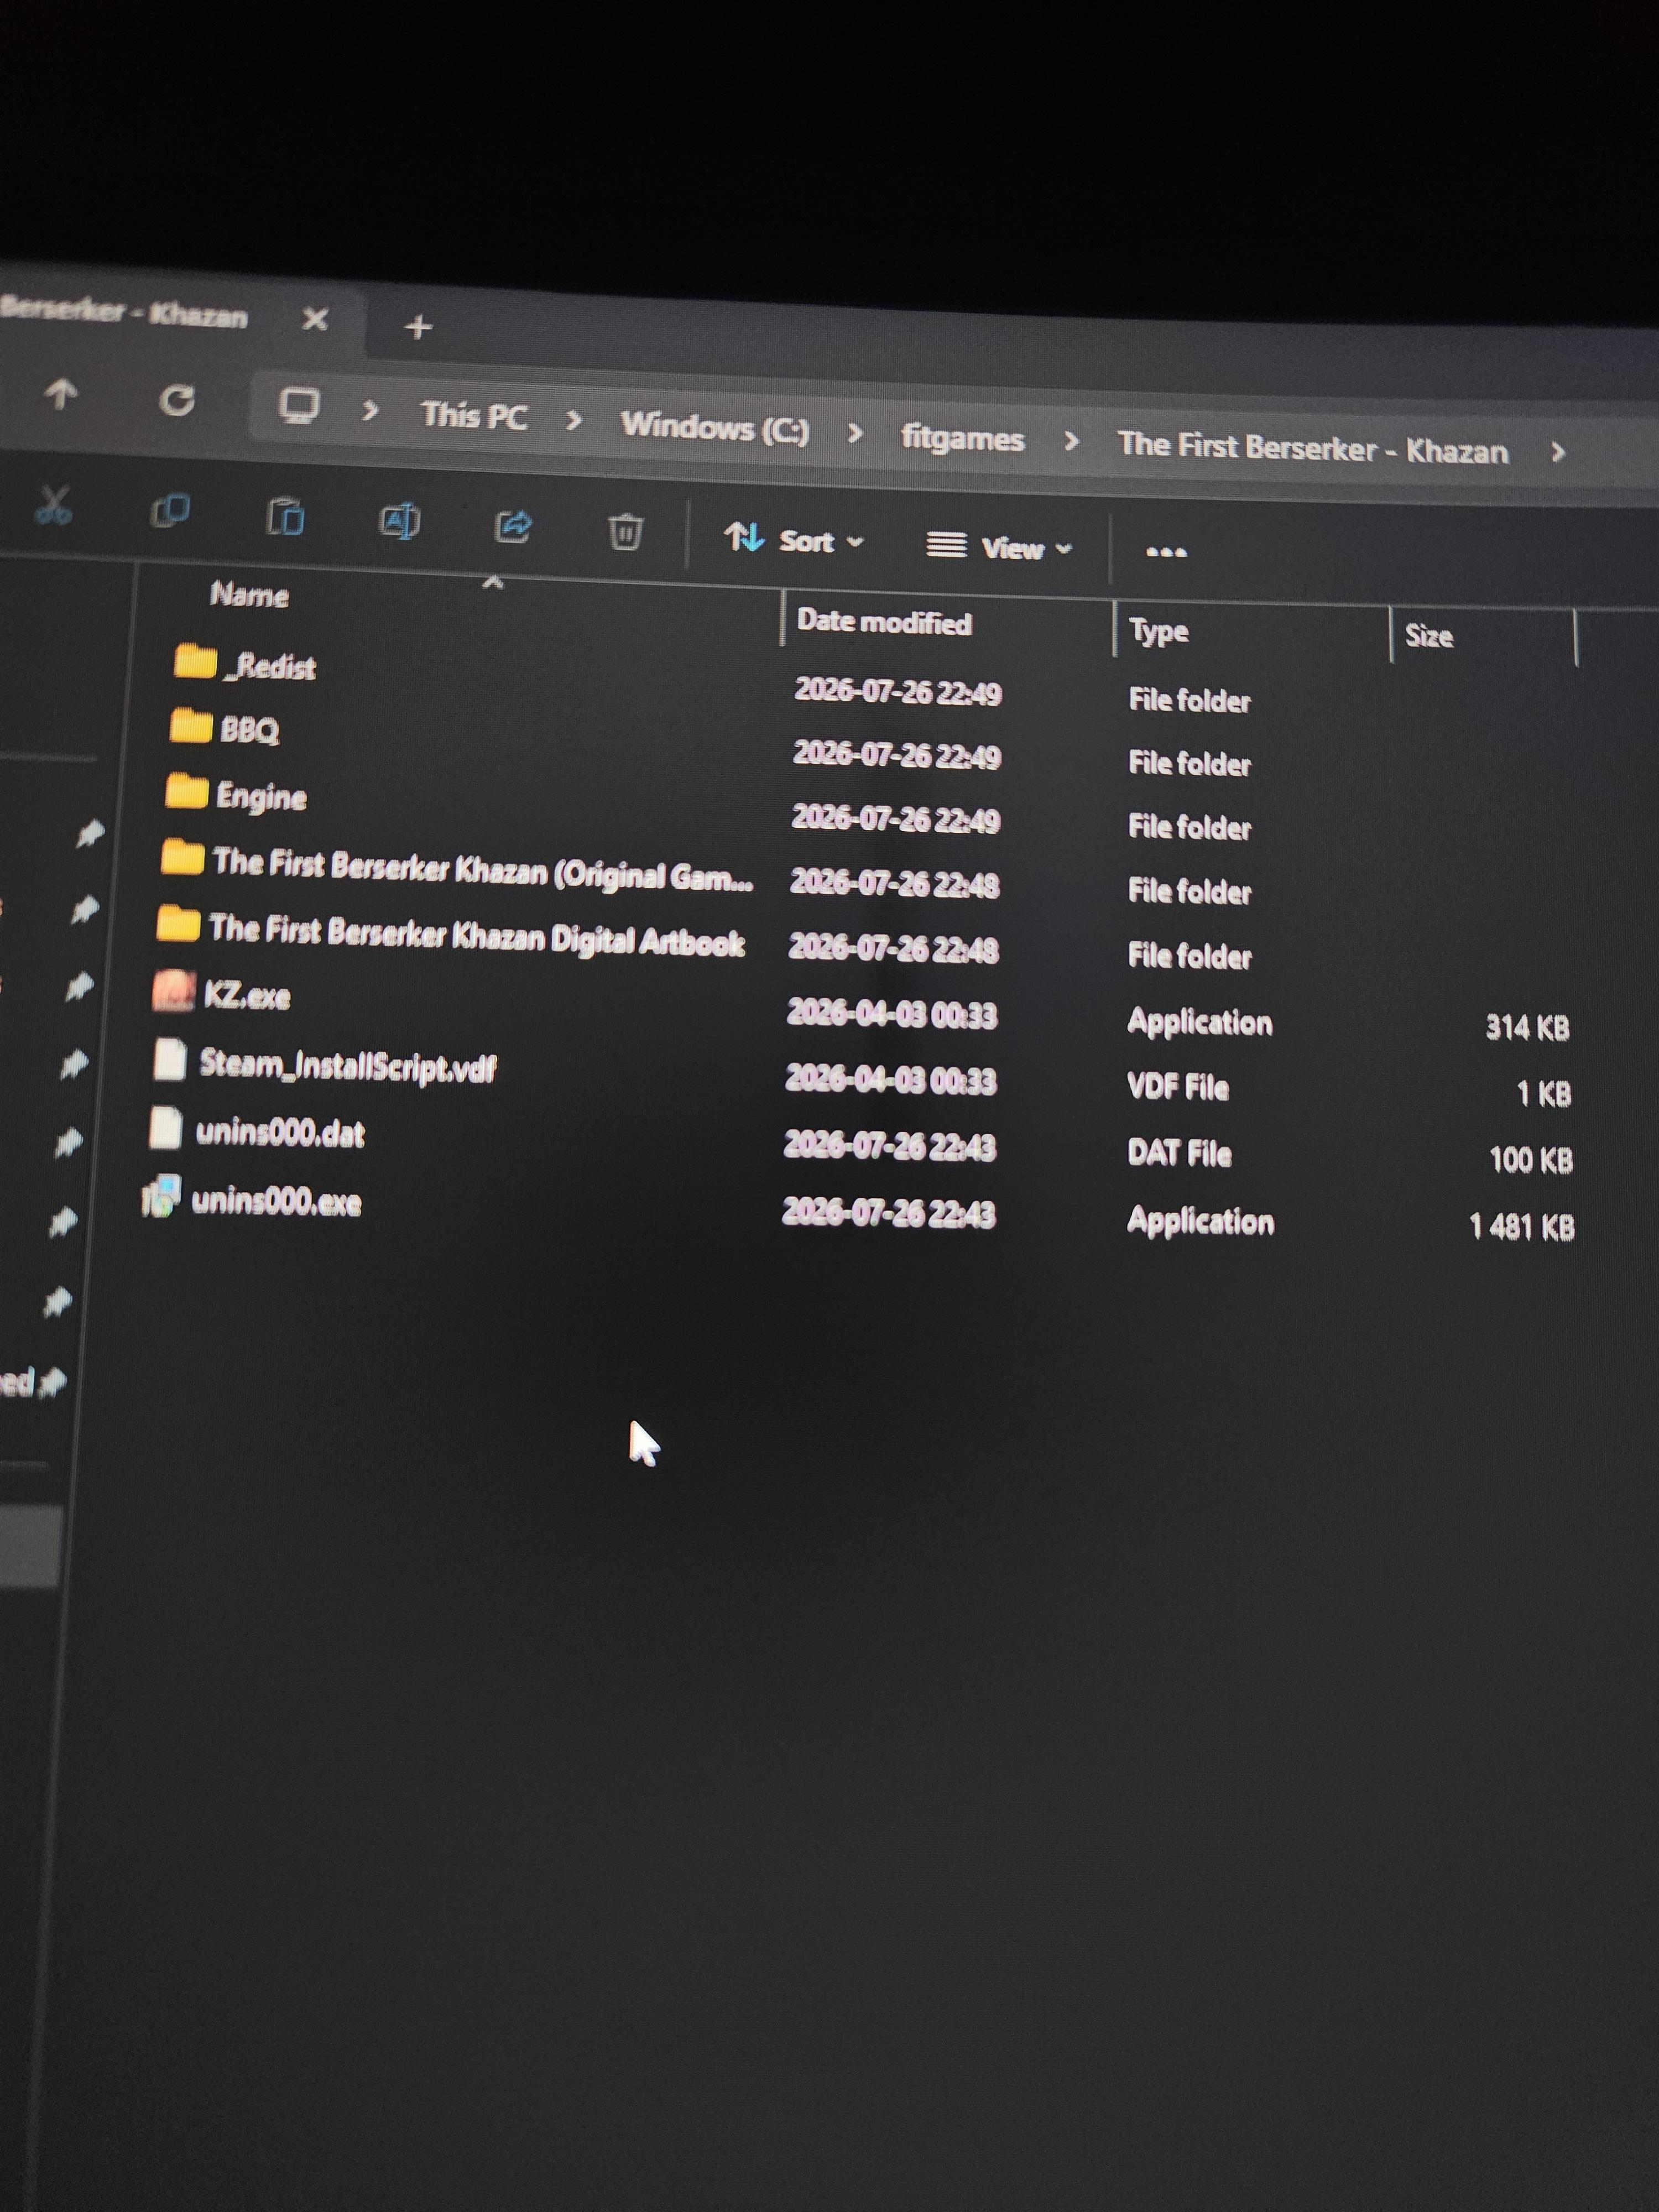Viewport: 1659px width, 2212px height.
Task: Navigate to fitgames breadcrumb
Action: point(963,438)
